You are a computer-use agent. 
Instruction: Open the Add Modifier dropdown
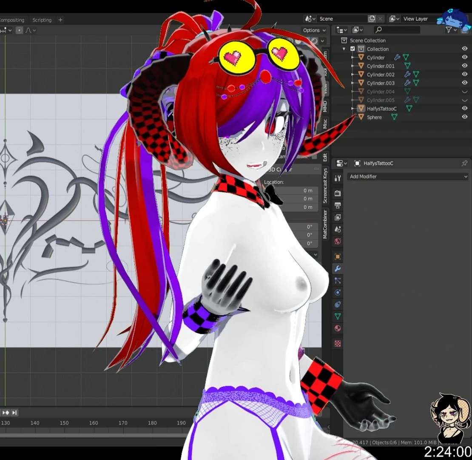pyautogui.click(x=408, y=176)
